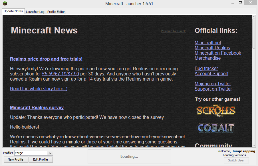
Task: Switch to the Launcher Log tab
Action: 35,12
